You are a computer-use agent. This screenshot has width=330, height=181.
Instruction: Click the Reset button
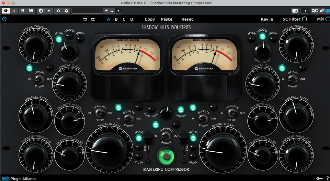pyautogui.click(x=187, y=19)
